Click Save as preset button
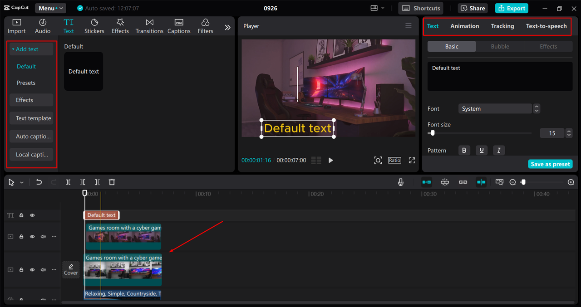This screenshot has height=307, width=581. click(551, 164)
